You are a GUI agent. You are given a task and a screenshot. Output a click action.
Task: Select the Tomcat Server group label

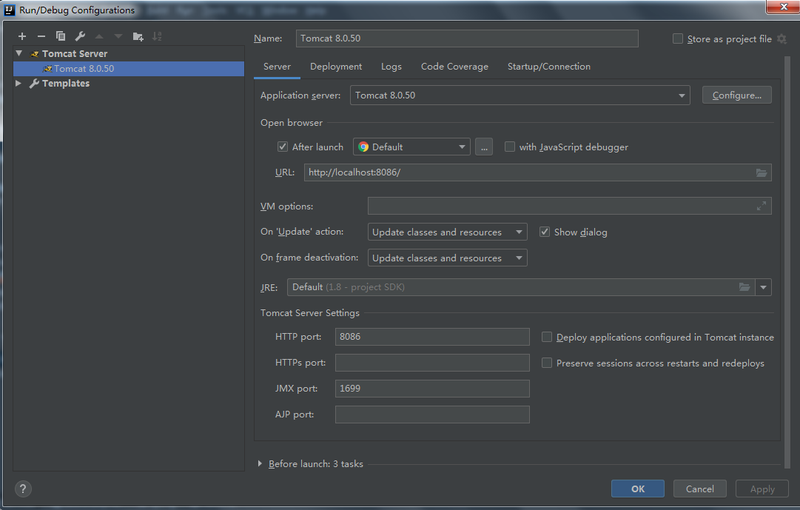75,53
